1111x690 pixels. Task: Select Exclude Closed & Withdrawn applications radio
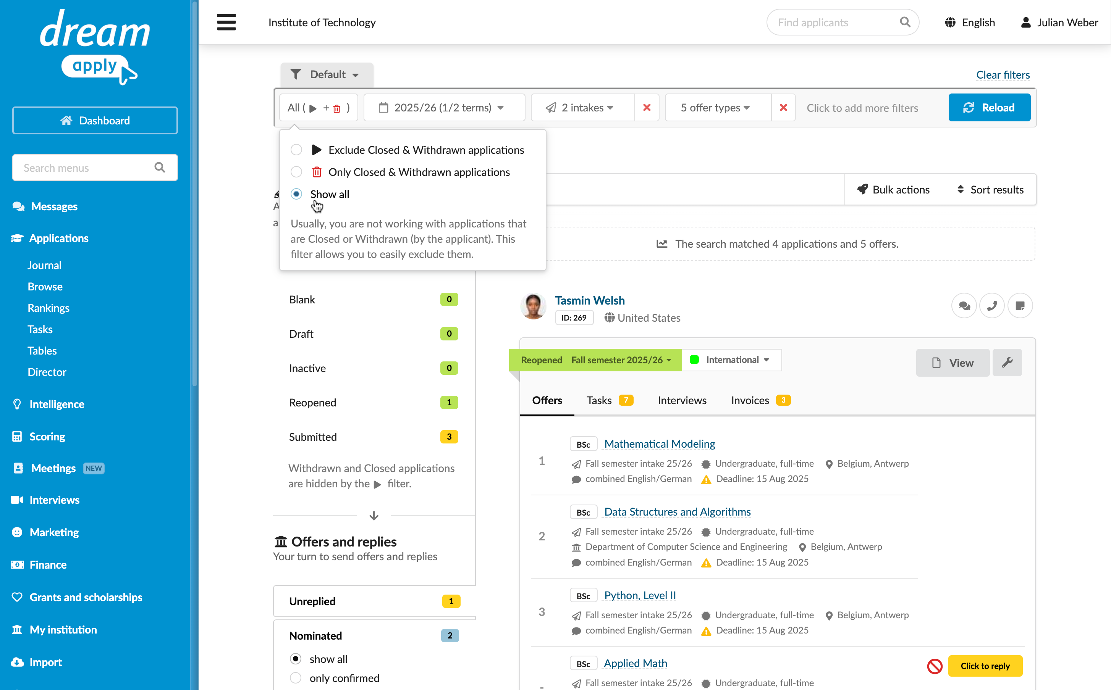coord(296,150)
